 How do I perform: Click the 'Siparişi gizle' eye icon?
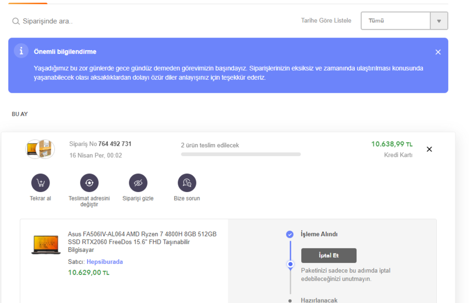tap(138, 183)
